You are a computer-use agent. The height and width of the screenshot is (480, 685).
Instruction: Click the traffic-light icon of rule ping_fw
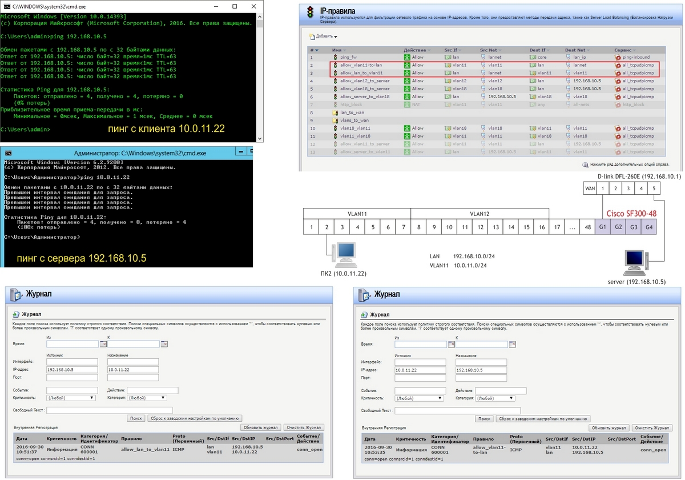336,58
